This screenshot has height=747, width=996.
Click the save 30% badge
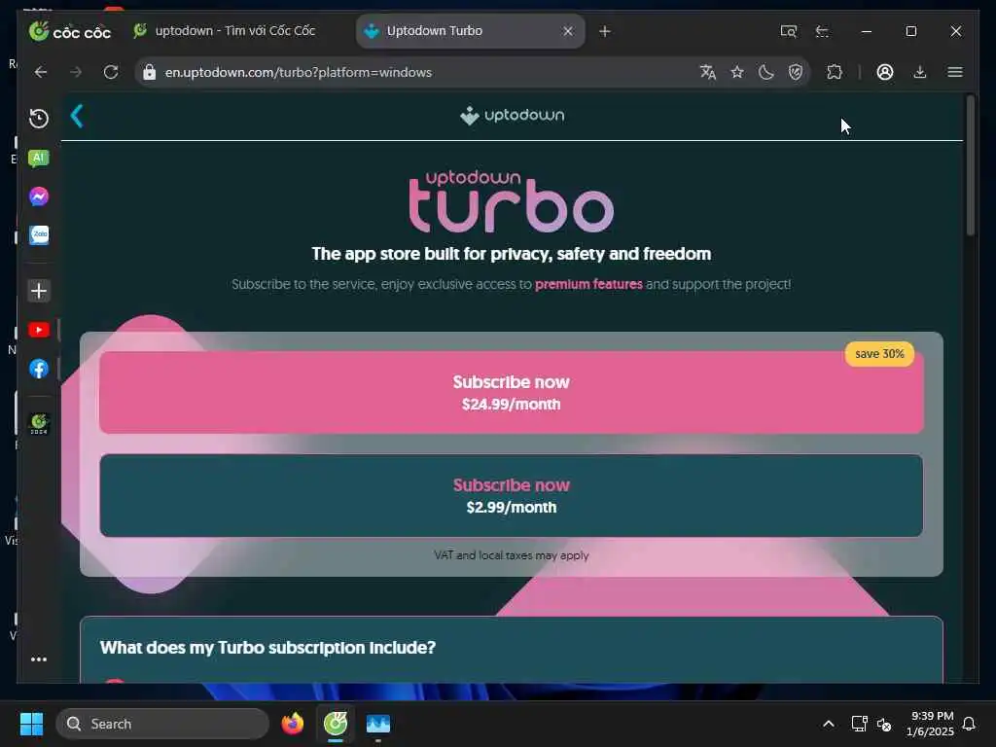pyautogui.click(x=879, y=354)
